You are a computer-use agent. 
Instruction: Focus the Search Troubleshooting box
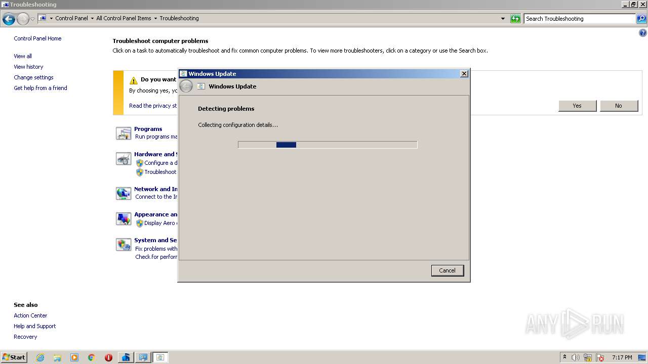pos(580,19)
